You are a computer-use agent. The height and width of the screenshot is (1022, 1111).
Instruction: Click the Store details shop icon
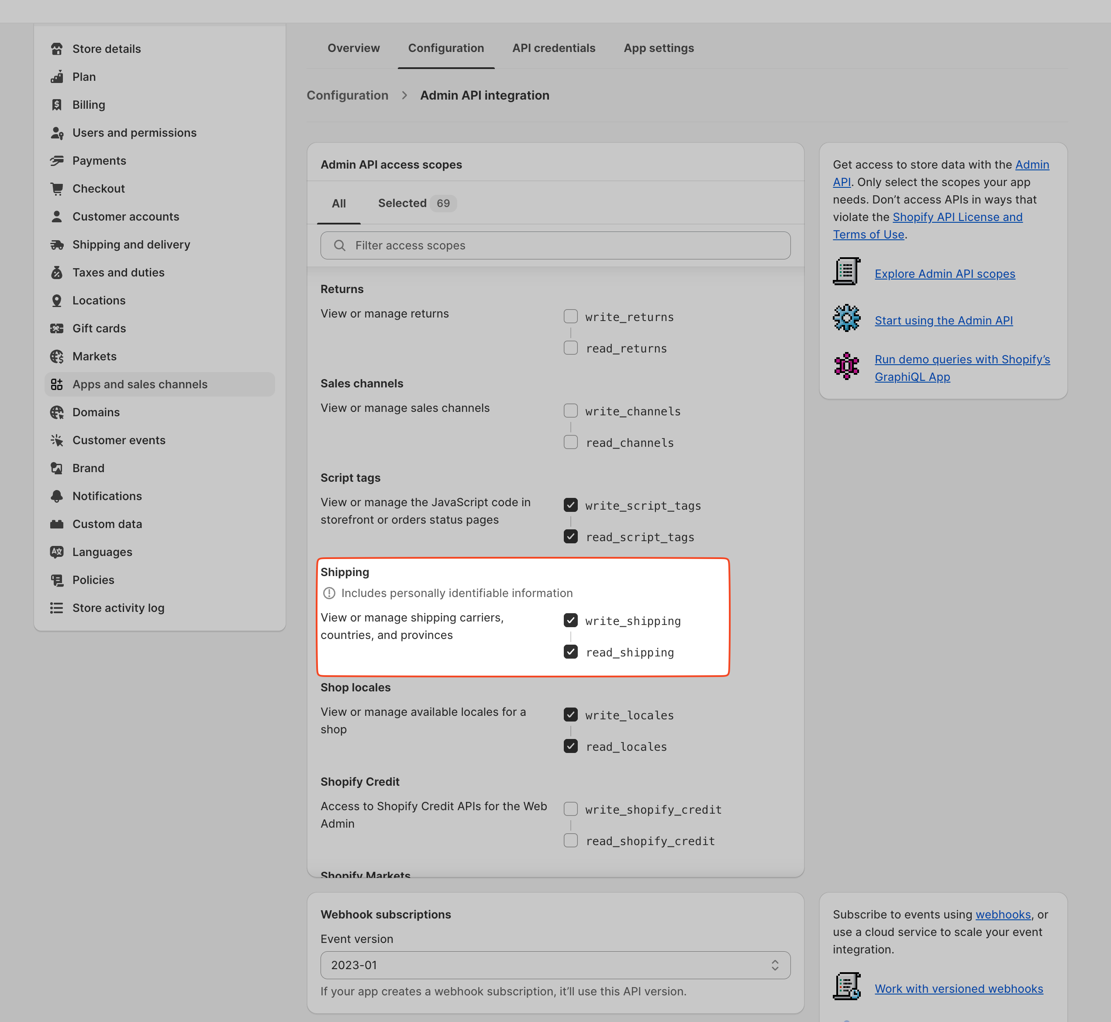56,48
